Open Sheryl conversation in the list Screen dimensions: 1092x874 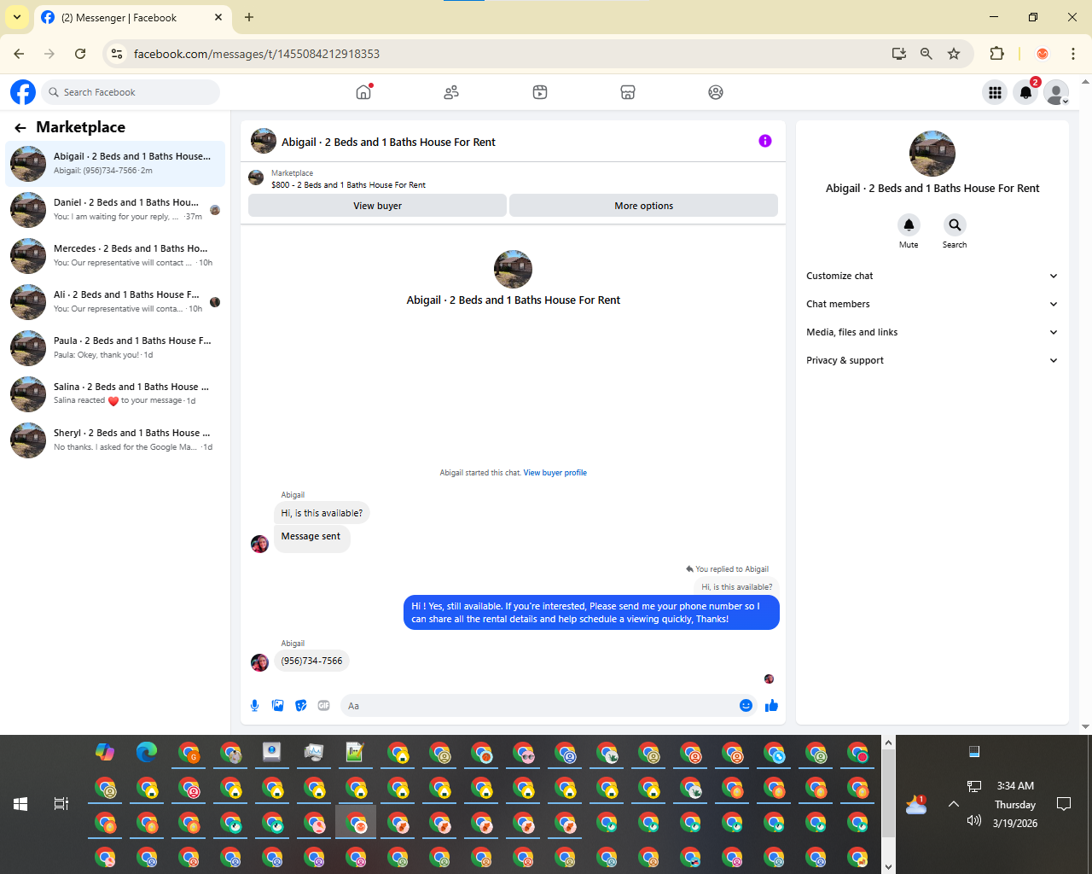coord(115,440)
